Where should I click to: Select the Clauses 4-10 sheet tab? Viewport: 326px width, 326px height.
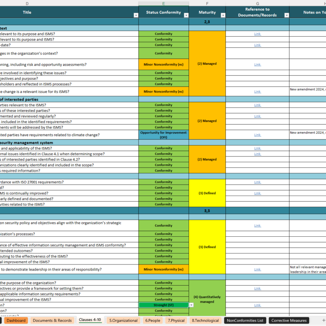90,320
